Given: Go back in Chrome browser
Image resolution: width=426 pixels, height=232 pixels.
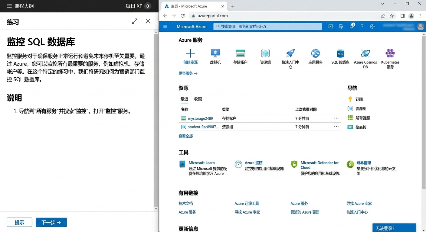Looking at the screenshot, I should pyautogui.click(x=165, y=16).
